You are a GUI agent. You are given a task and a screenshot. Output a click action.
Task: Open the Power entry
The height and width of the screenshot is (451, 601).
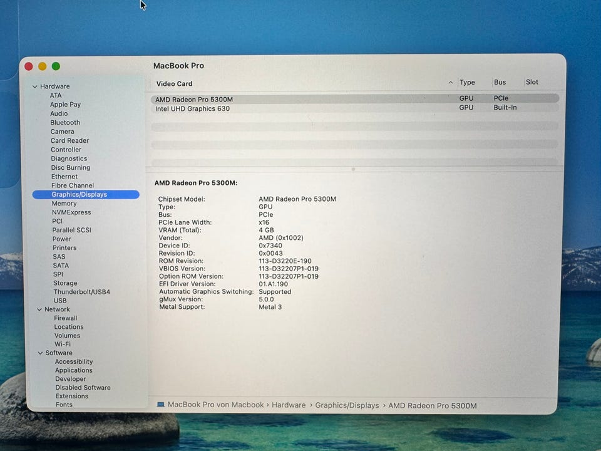click(x=62, y=239)
